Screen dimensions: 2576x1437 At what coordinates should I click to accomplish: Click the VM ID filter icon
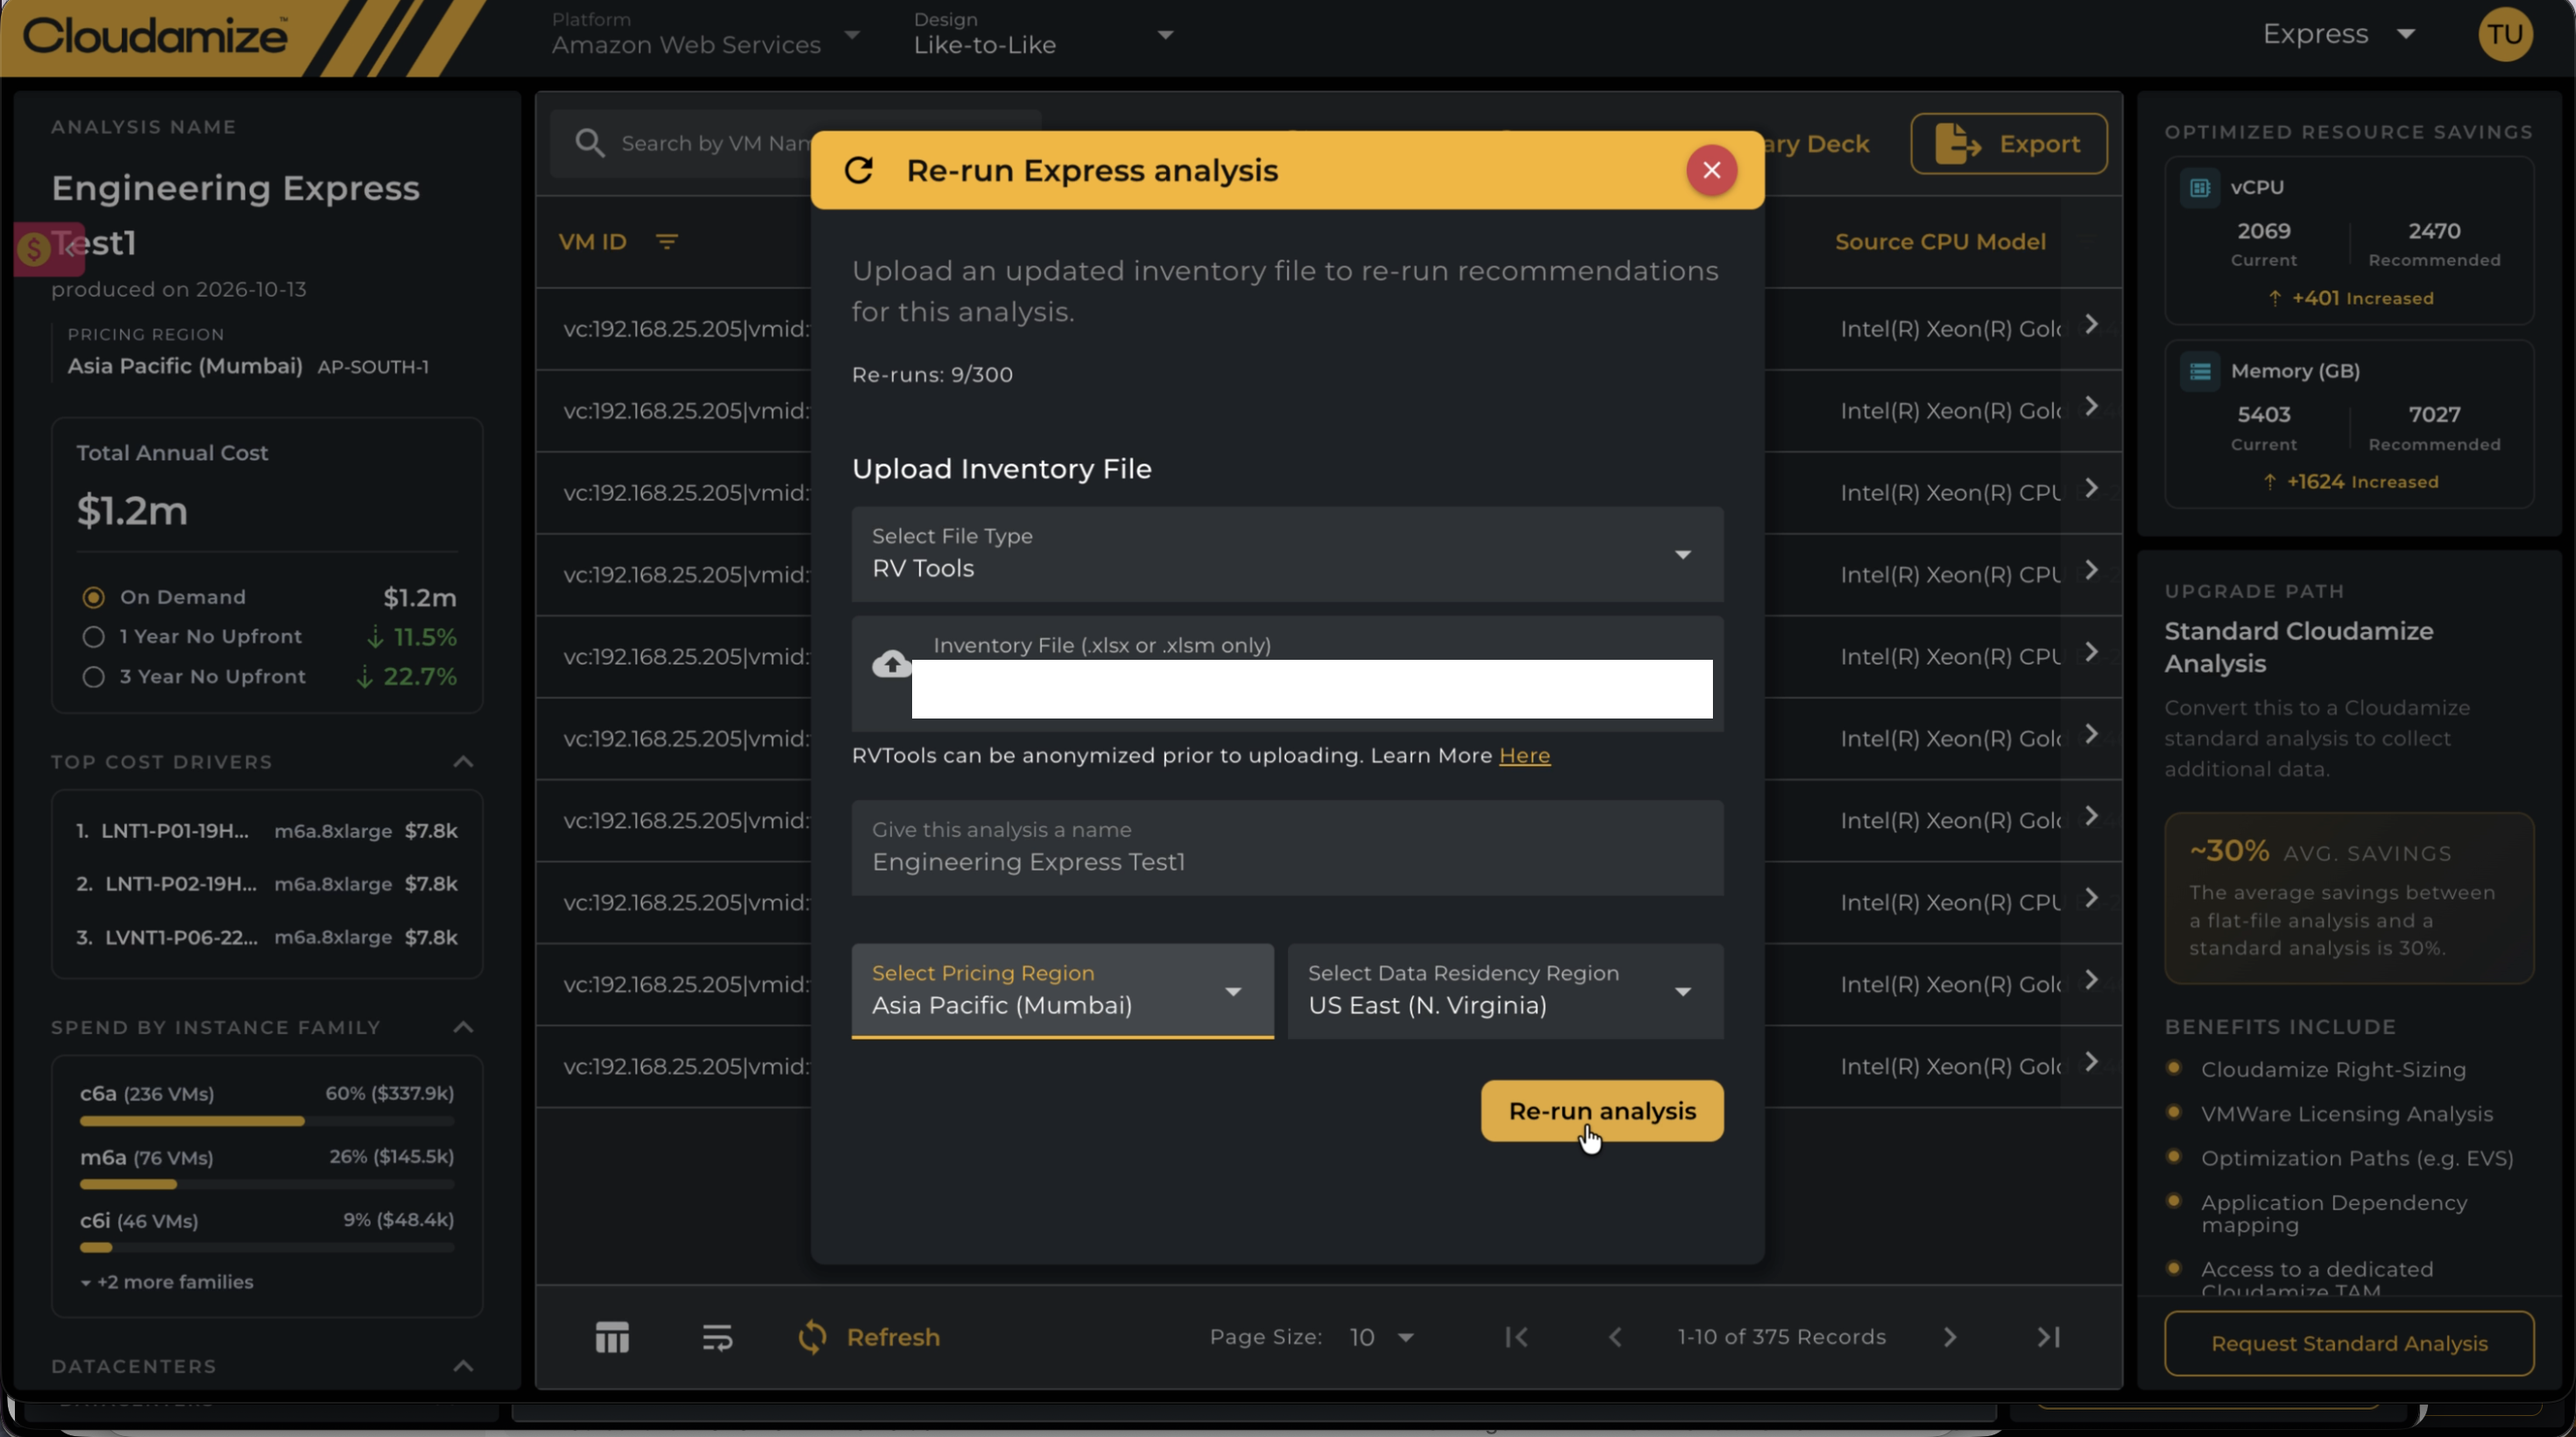(x=667, y=242)
